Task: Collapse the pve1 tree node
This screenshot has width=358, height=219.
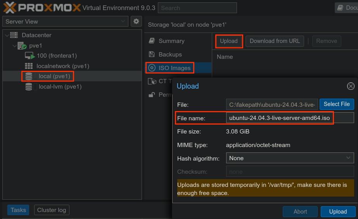Action: tap(14, 46)
